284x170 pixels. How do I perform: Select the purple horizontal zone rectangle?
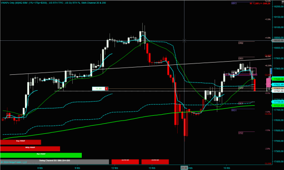tap(240, 75)
